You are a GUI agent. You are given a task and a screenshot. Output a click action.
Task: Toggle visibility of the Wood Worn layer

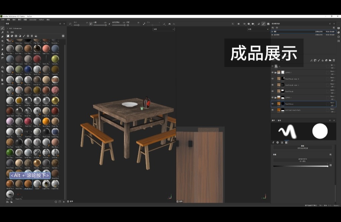(272, 104)
